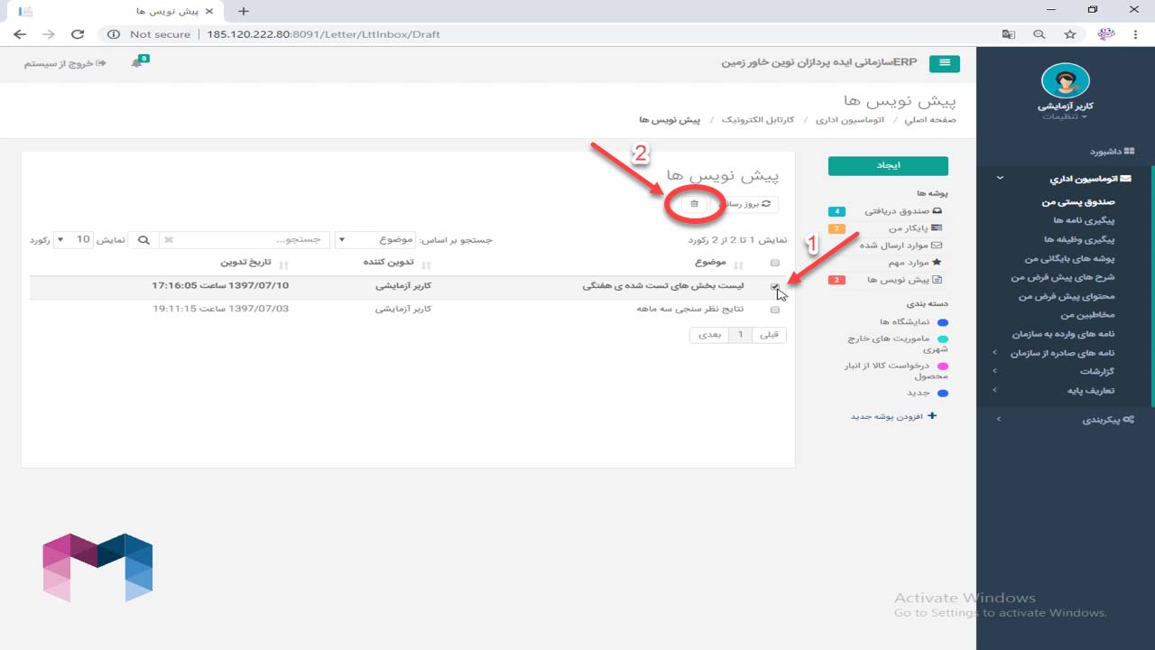Open the translate page icon
The height and width of the screenshot is (650, 1155).
pyautogui.click(x=1009, y=34)
